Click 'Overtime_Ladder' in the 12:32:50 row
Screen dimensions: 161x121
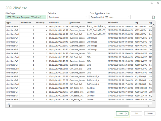(x=77, y=50)
